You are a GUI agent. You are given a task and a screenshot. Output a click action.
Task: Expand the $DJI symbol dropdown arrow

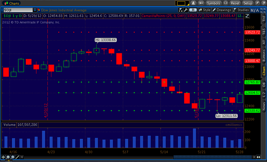click(35, 10)
